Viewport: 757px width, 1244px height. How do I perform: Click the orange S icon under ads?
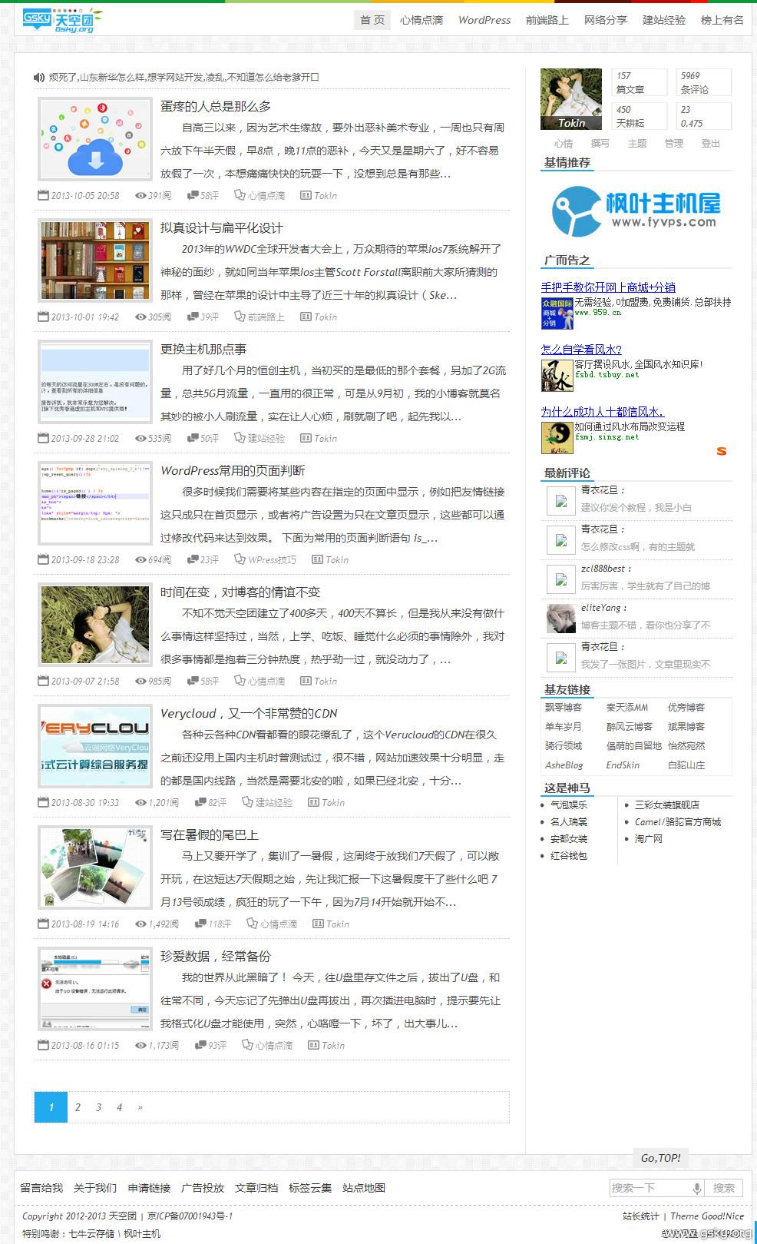(721, 451)
